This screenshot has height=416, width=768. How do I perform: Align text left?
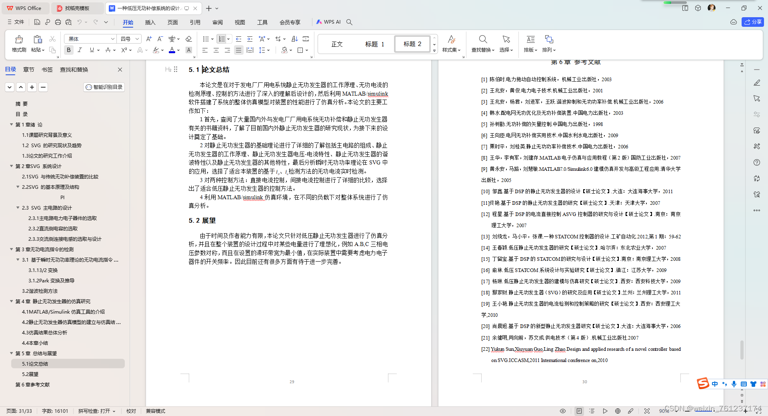[x=205, y=50]
